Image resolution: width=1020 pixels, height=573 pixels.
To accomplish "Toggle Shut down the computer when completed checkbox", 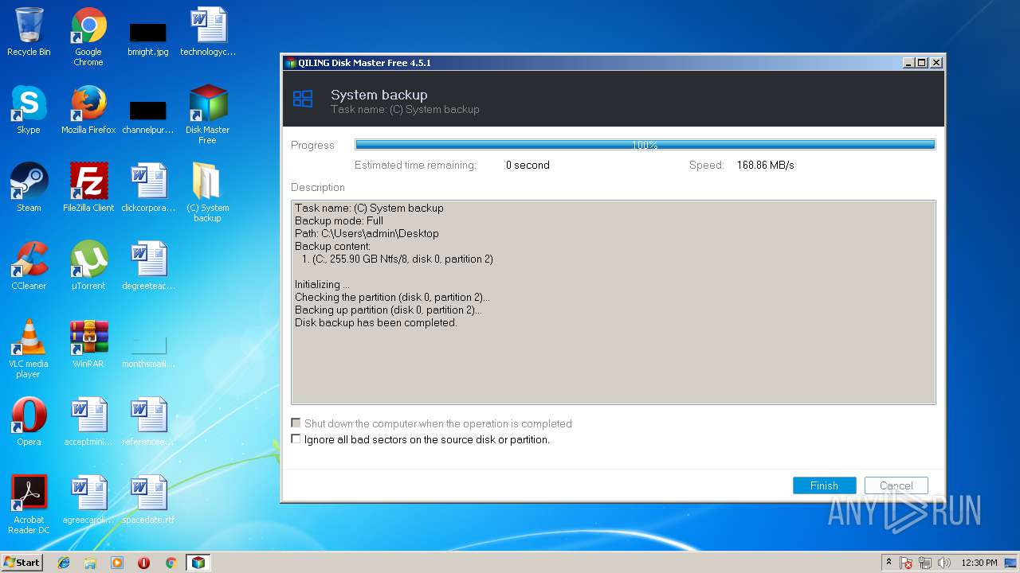I will coord(296,423).
